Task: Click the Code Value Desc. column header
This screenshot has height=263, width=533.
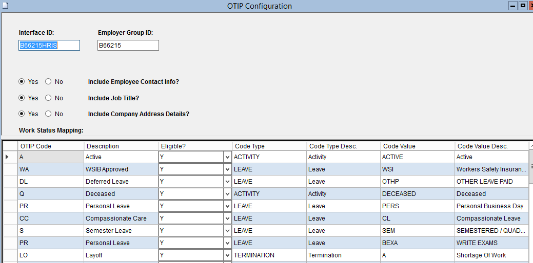Action: click(x=491, y=146)
